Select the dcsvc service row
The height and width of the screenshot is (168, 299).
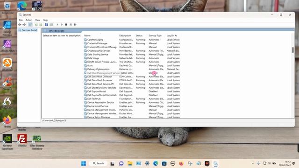coord(132,65)
